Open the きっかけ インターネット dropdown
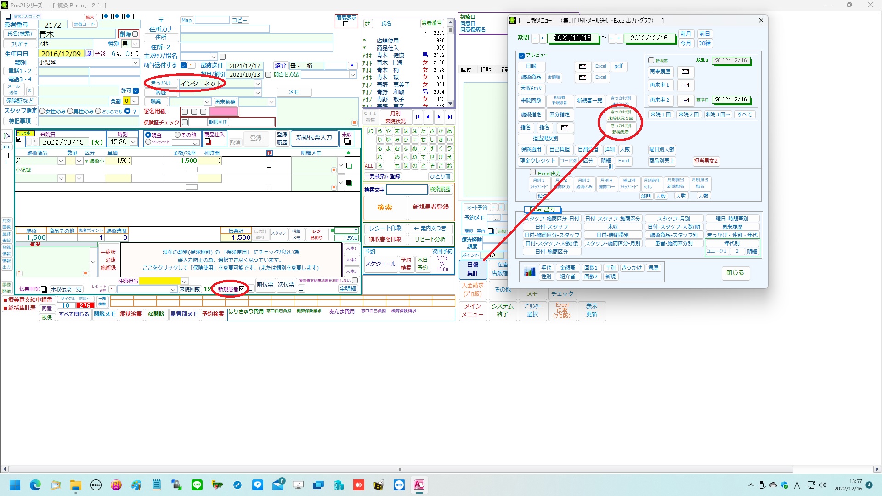Screen dimensions: 882x496 click(x=258, y=84)
